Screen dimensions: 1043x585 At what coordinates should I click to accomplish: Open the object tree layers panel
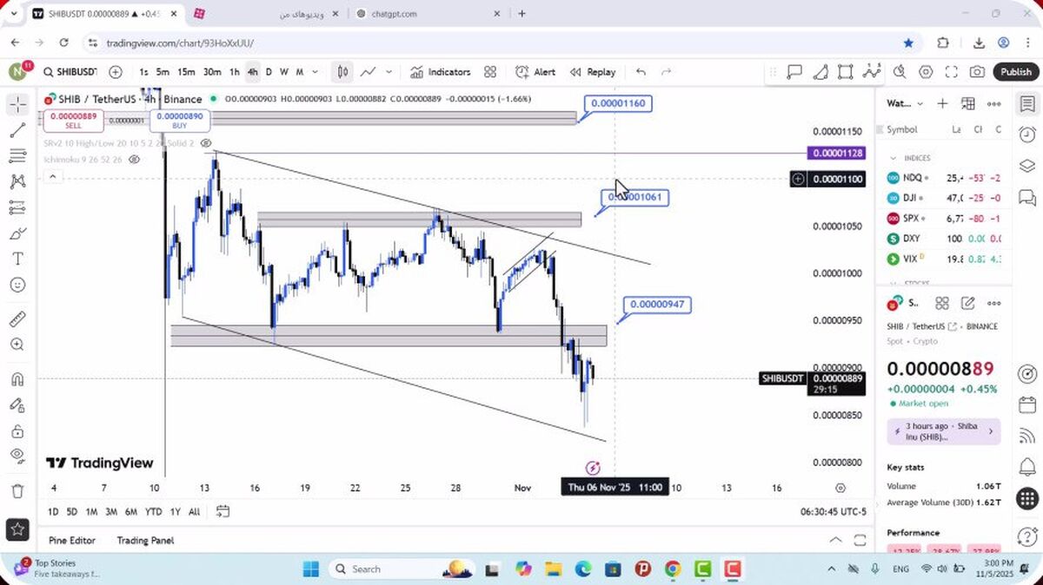(1026, 166)
